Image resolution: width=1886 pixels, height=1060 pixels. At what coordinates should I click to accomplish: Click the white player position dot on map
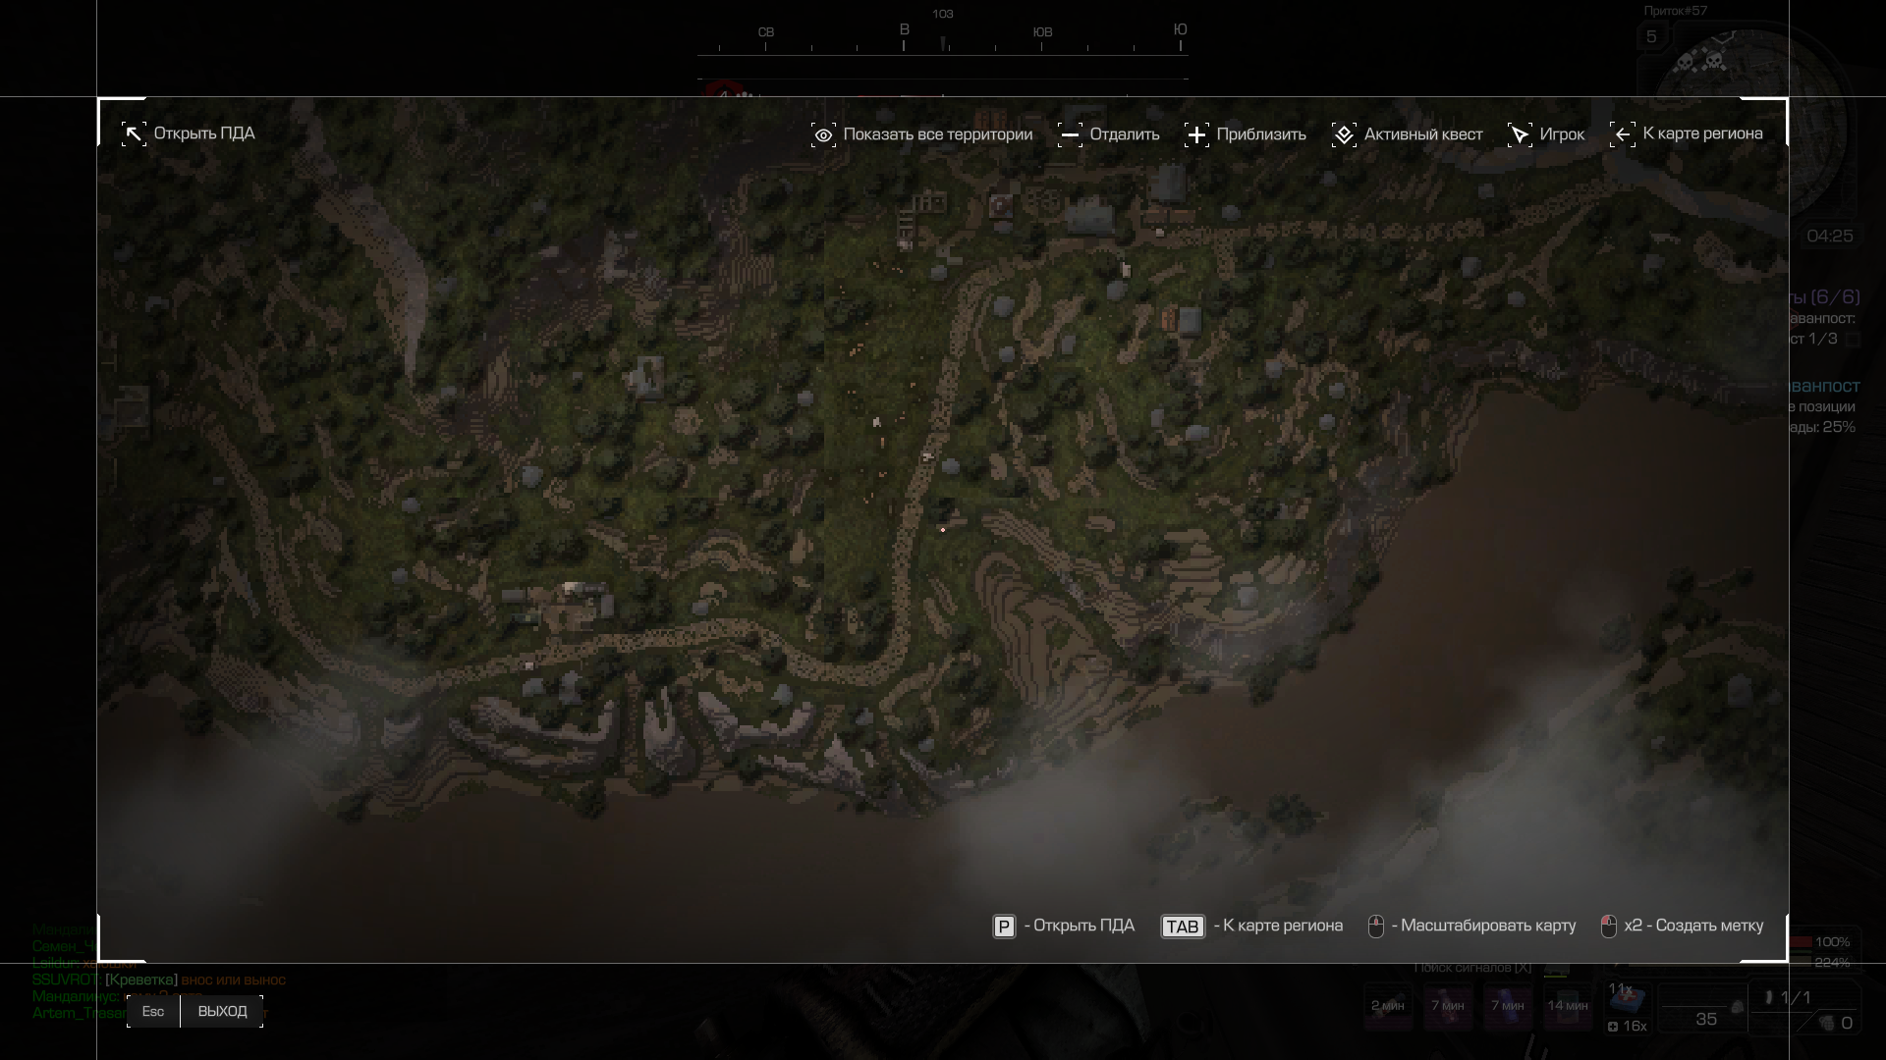point(943,530)
